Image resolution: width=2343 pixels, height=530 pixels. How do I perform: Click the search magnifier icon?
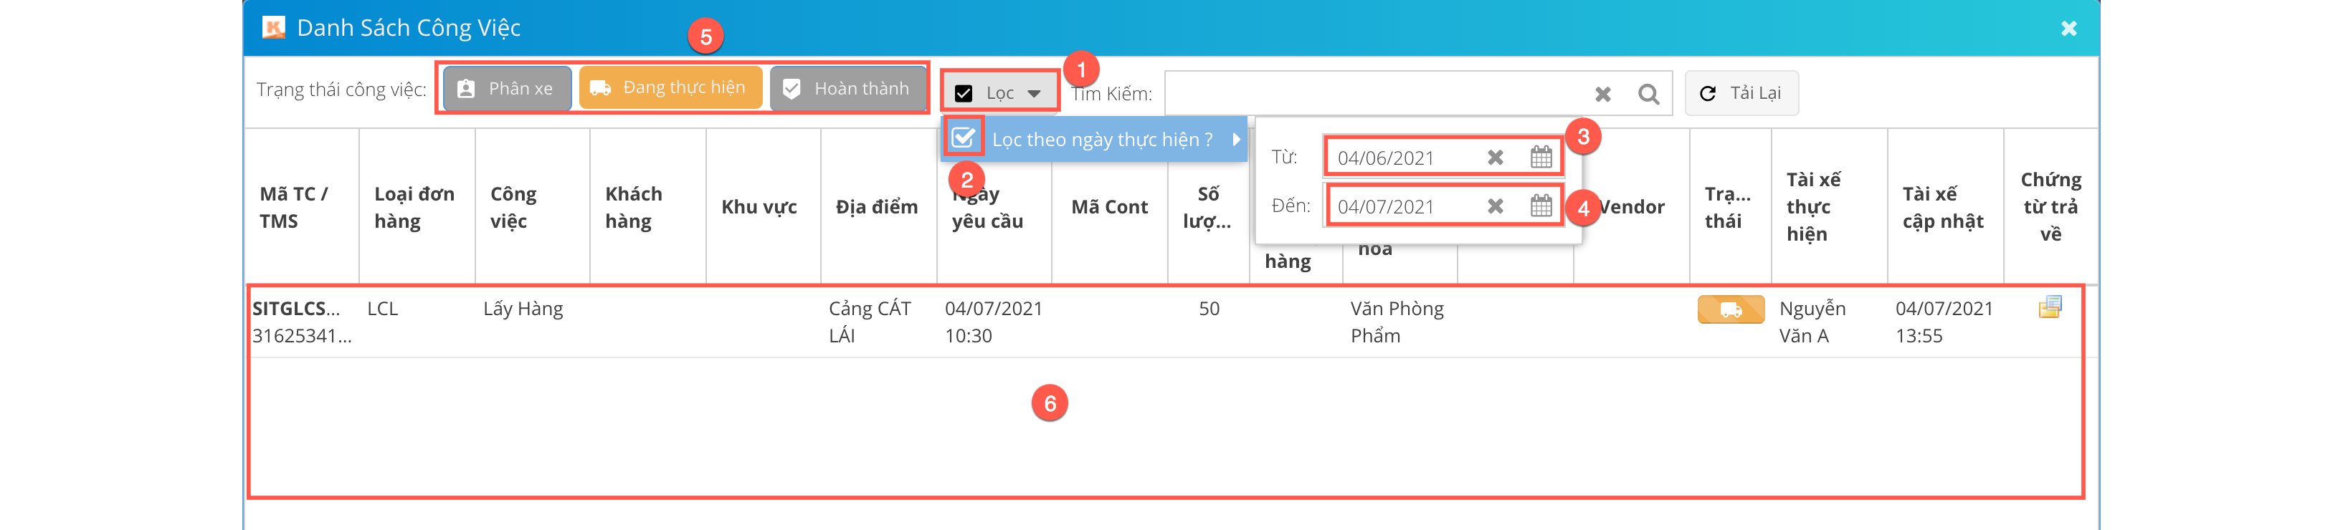click(x=1648, y=94)
